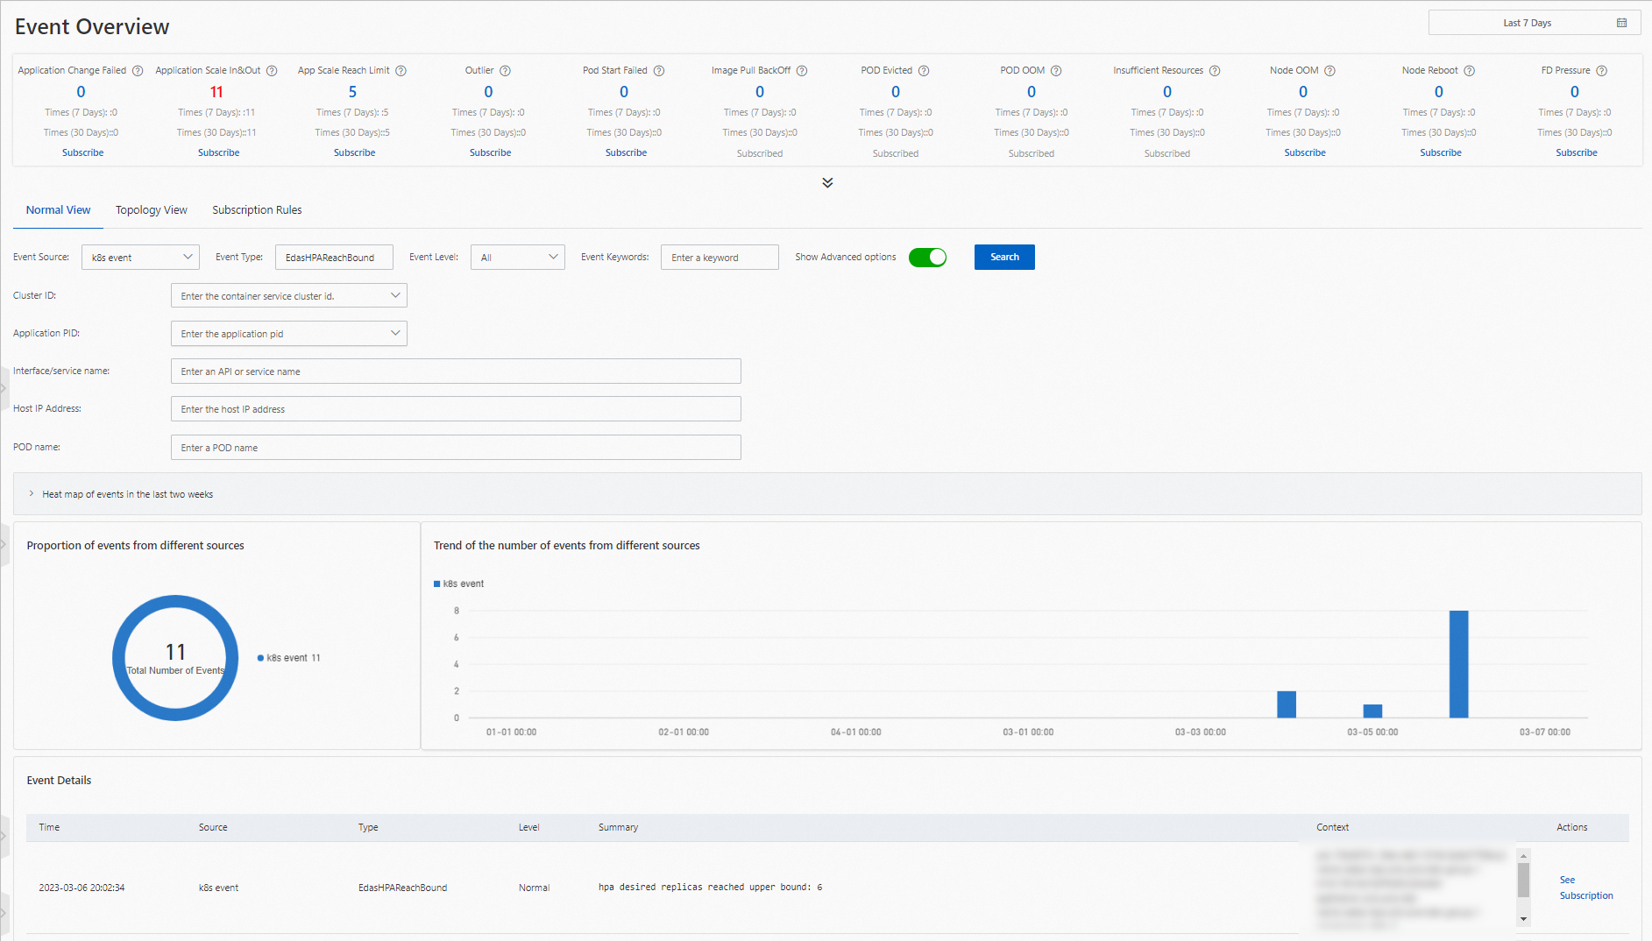The image size is (1652, 941).
Task: Open help tooltip for Application Change Failed
Action: click(x=138, y=70)
